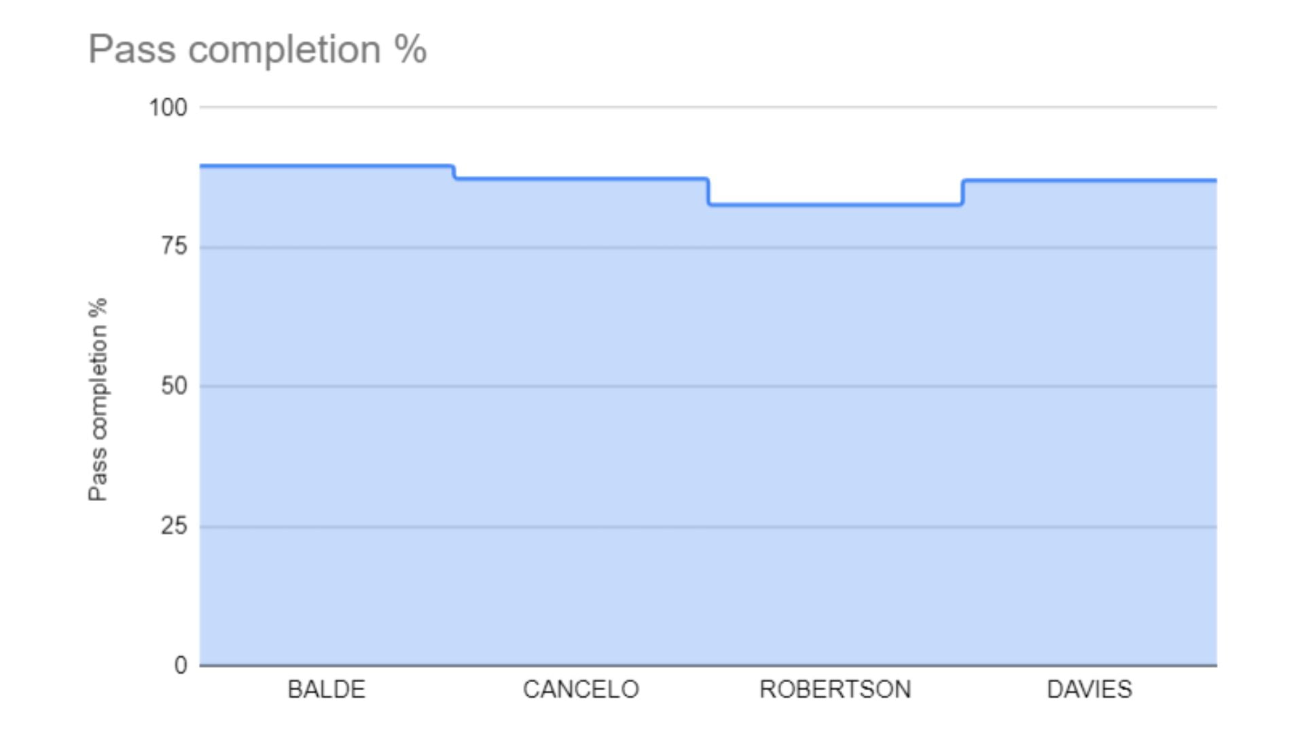
Task: Click the step drop between CANCELO and ROBERTSON
Action: pos(708,192)
